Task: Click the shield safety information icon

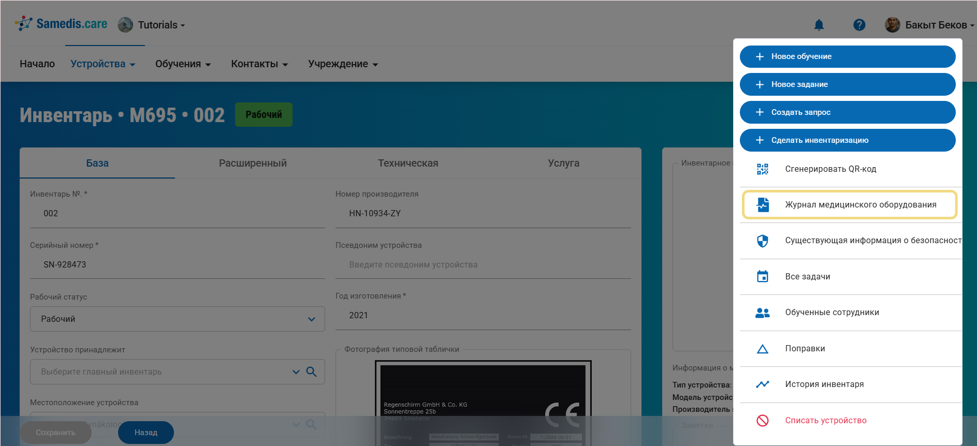Action: [x=762, y=241]
